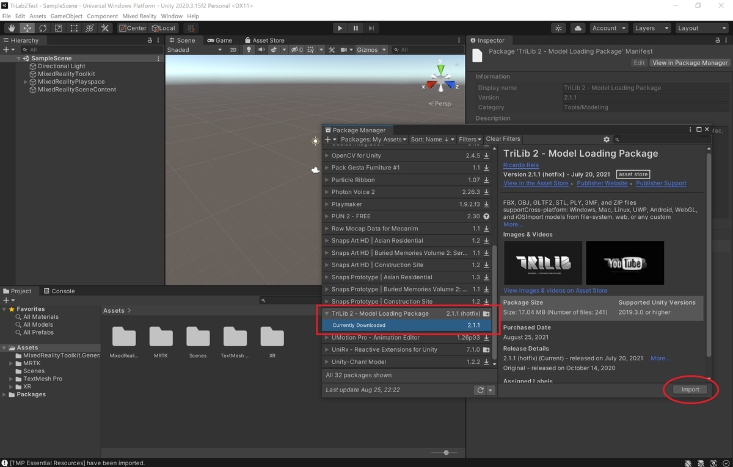Download OpenCV for Unity package icon
Viewport: 733px width, 467px height.
tap(486, 155)
